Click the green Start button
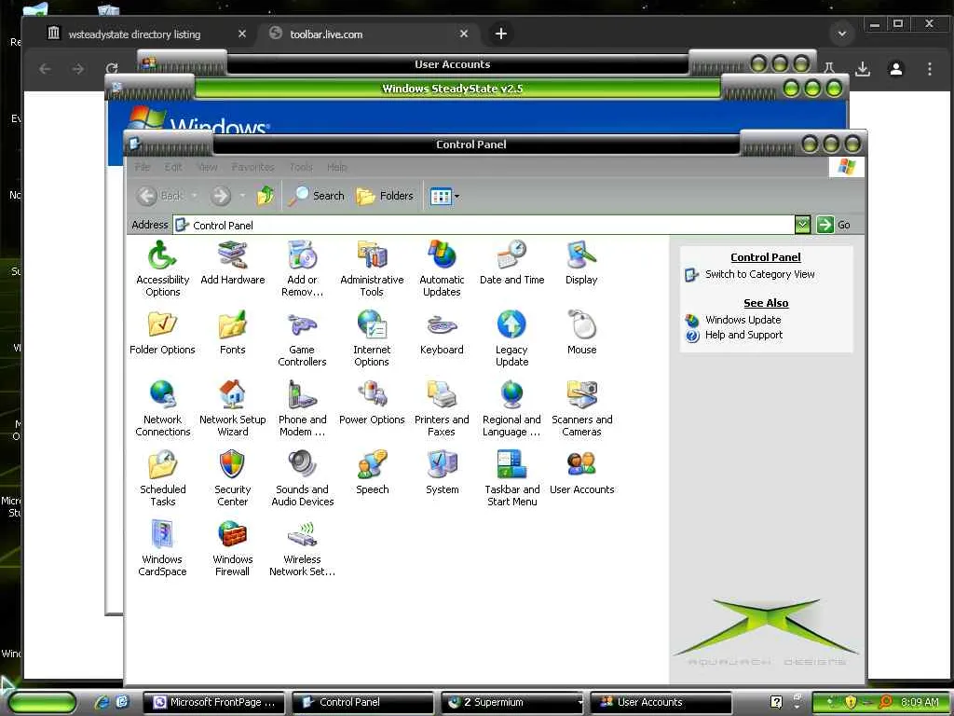The height and width of the screenshot is (716, 954). click(x=41, y=702)
